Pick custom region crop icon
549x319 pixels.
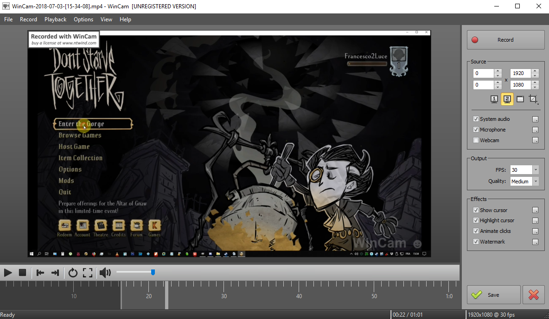[533, 99]
